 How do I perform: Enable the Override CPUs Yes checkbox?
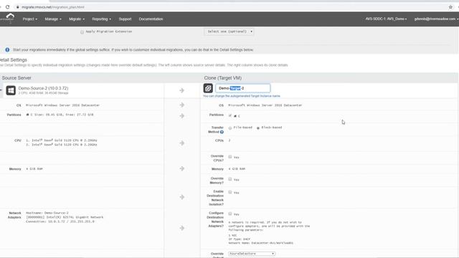230,157
